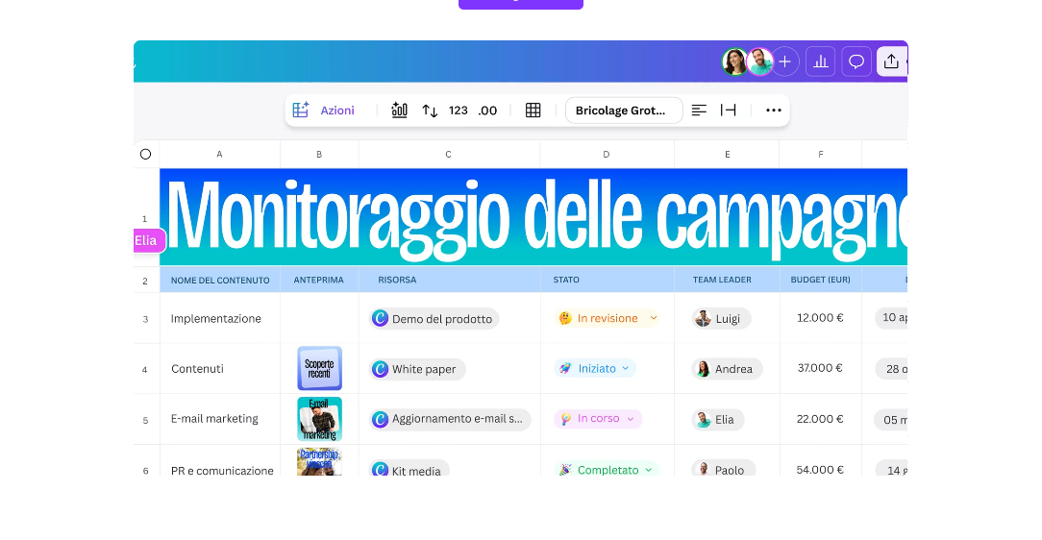Click the text alignment icon
This screenshot has height=540, width=1042.
[x=699, y=110]
